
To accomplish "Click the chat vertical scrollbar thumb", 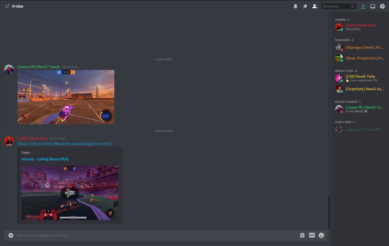I will 329,212.
